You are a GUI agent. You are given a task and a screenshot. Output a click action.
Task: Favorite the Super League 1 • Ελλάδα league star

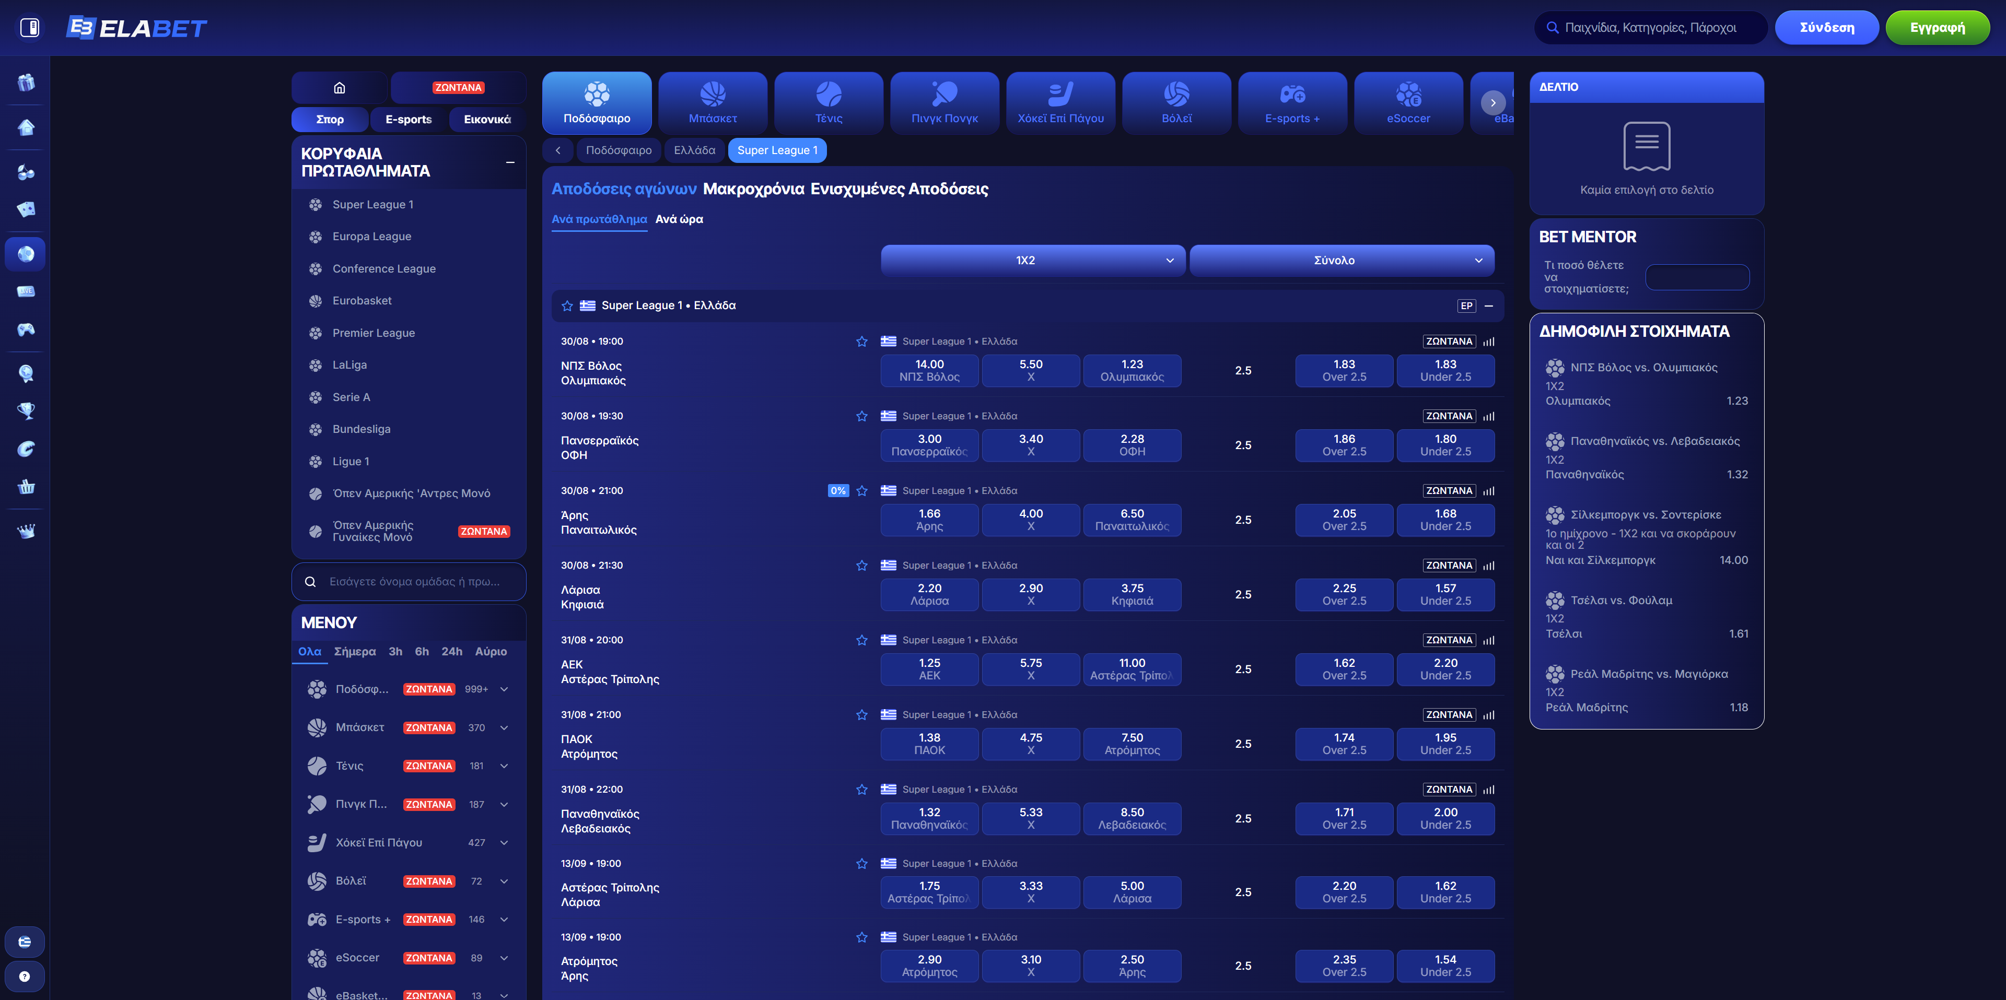(567, 306)
